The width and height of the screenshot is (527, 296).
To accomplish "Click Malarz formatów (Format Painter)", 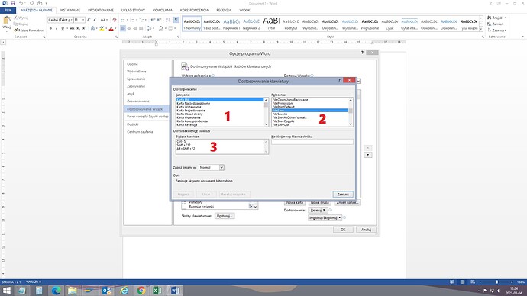I will coord(29,31).
